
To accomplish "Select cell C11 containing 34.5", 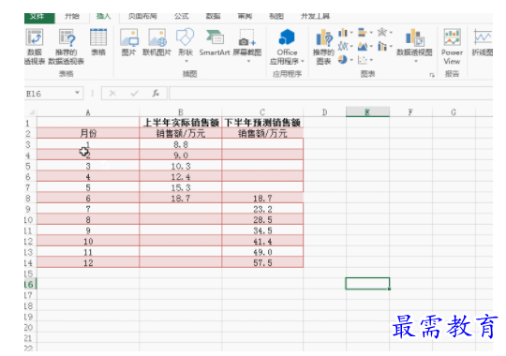I will [x=262, y=230].
